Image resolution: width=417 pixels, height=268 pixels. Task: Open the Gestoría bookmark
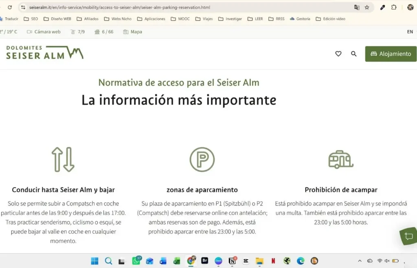click(300, 19)
